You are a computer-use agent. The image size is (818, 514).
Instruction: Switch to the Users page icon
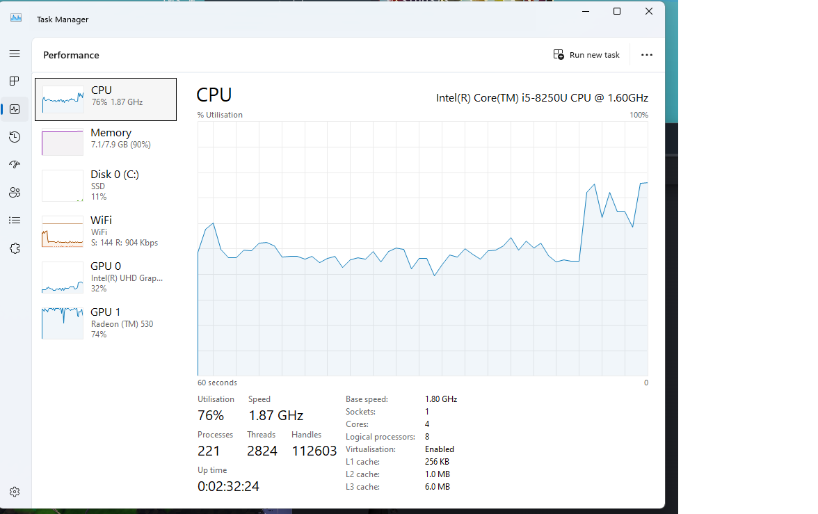[15, 193]
